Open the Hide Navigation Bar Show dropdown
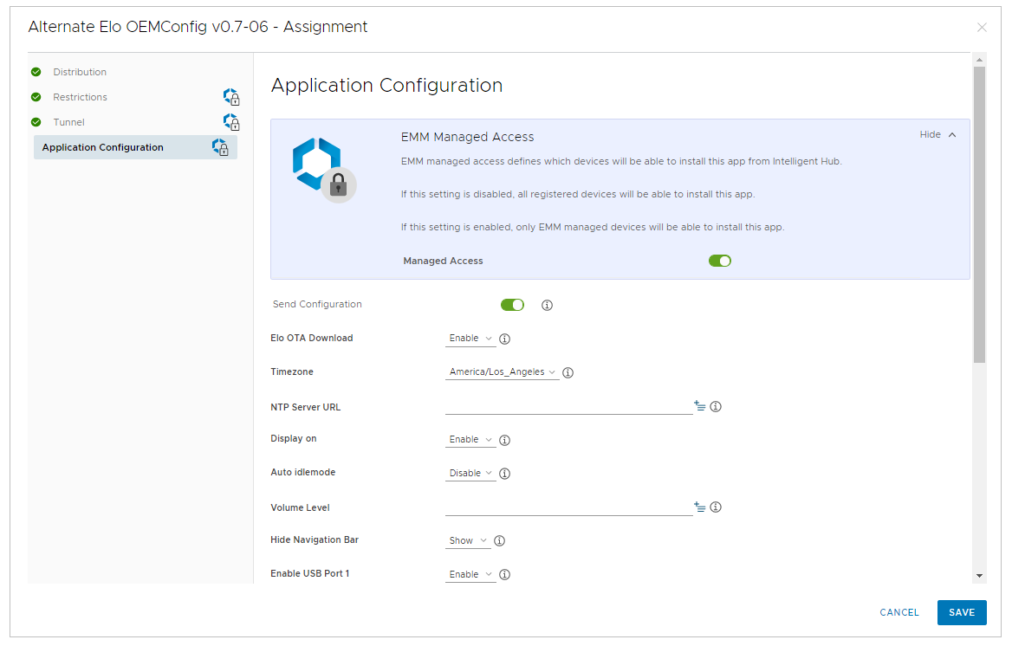 [x=468, y=541]
